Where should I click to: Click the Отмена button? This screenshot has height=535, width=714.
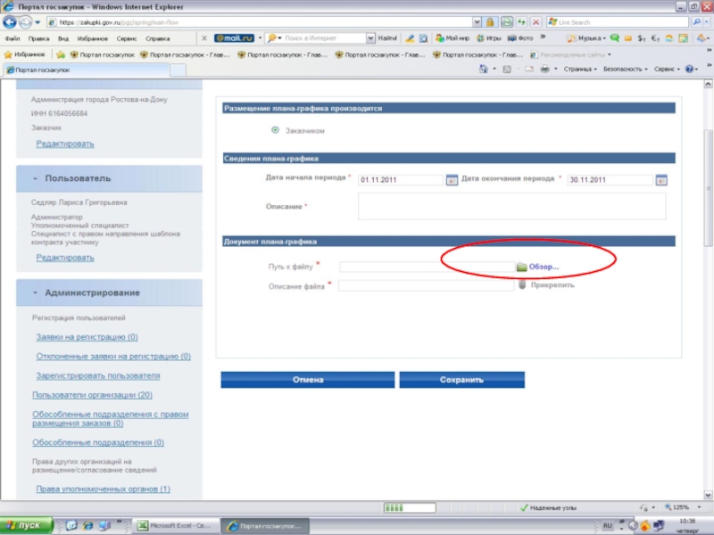coord(308,380)
